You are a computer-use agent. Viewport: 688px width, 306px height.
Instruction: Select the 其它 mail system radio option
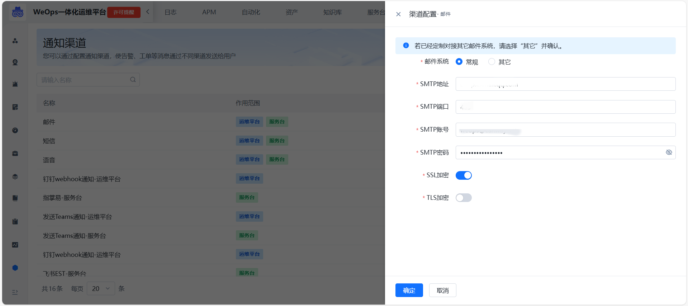492,62
